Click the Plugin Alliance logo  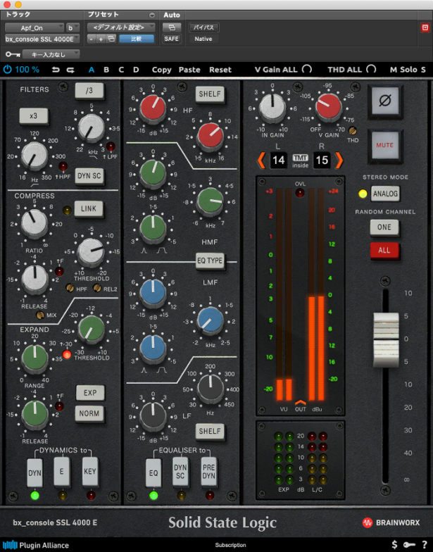[x=35, y=545]
